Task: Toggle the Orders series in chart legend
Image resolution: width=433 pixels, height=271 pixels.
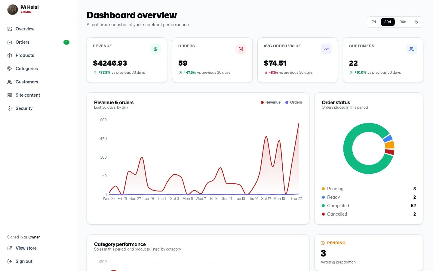Action: 294,102
